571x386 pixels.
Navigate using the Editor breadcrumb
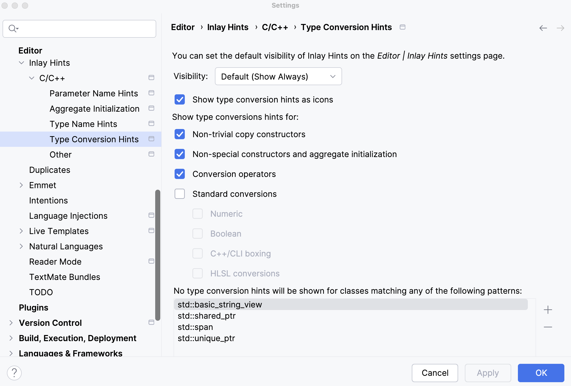tap(183, 27)
